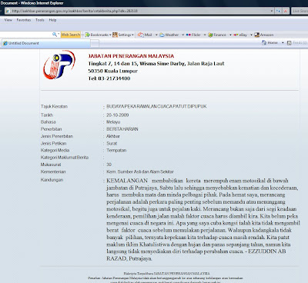Viewport: 308px width, 283px height.
Task: Click the Tarikh label
Action: 47,115
